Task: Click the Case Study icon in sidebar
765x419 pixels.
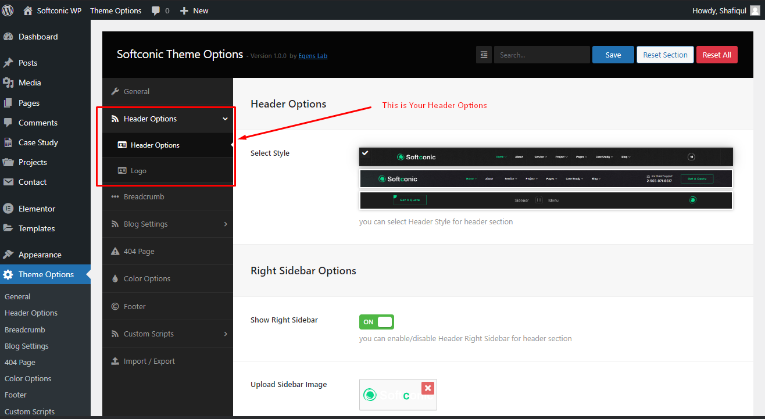Action: (8, 142)
